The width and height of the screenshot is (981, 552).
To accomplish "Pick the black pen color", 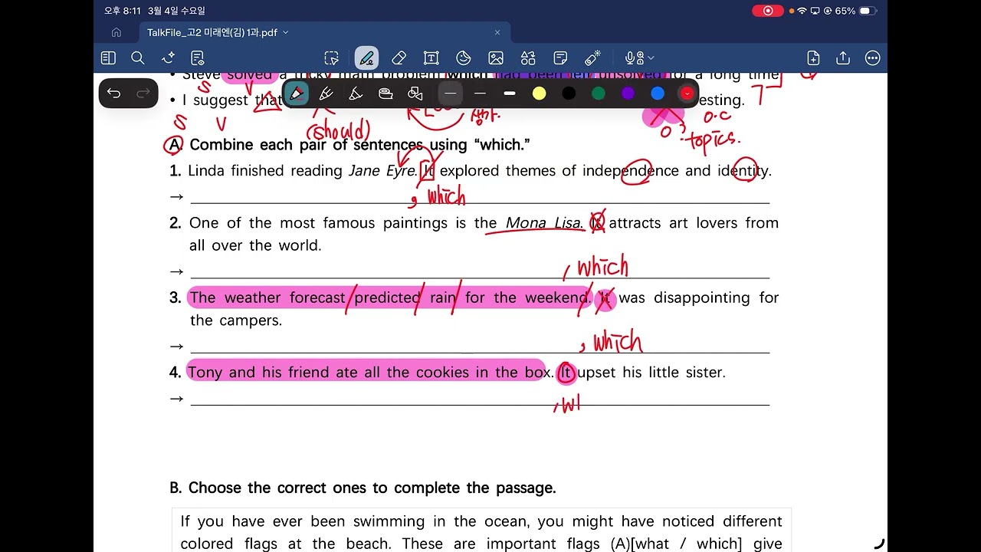I will coord(569,94).
